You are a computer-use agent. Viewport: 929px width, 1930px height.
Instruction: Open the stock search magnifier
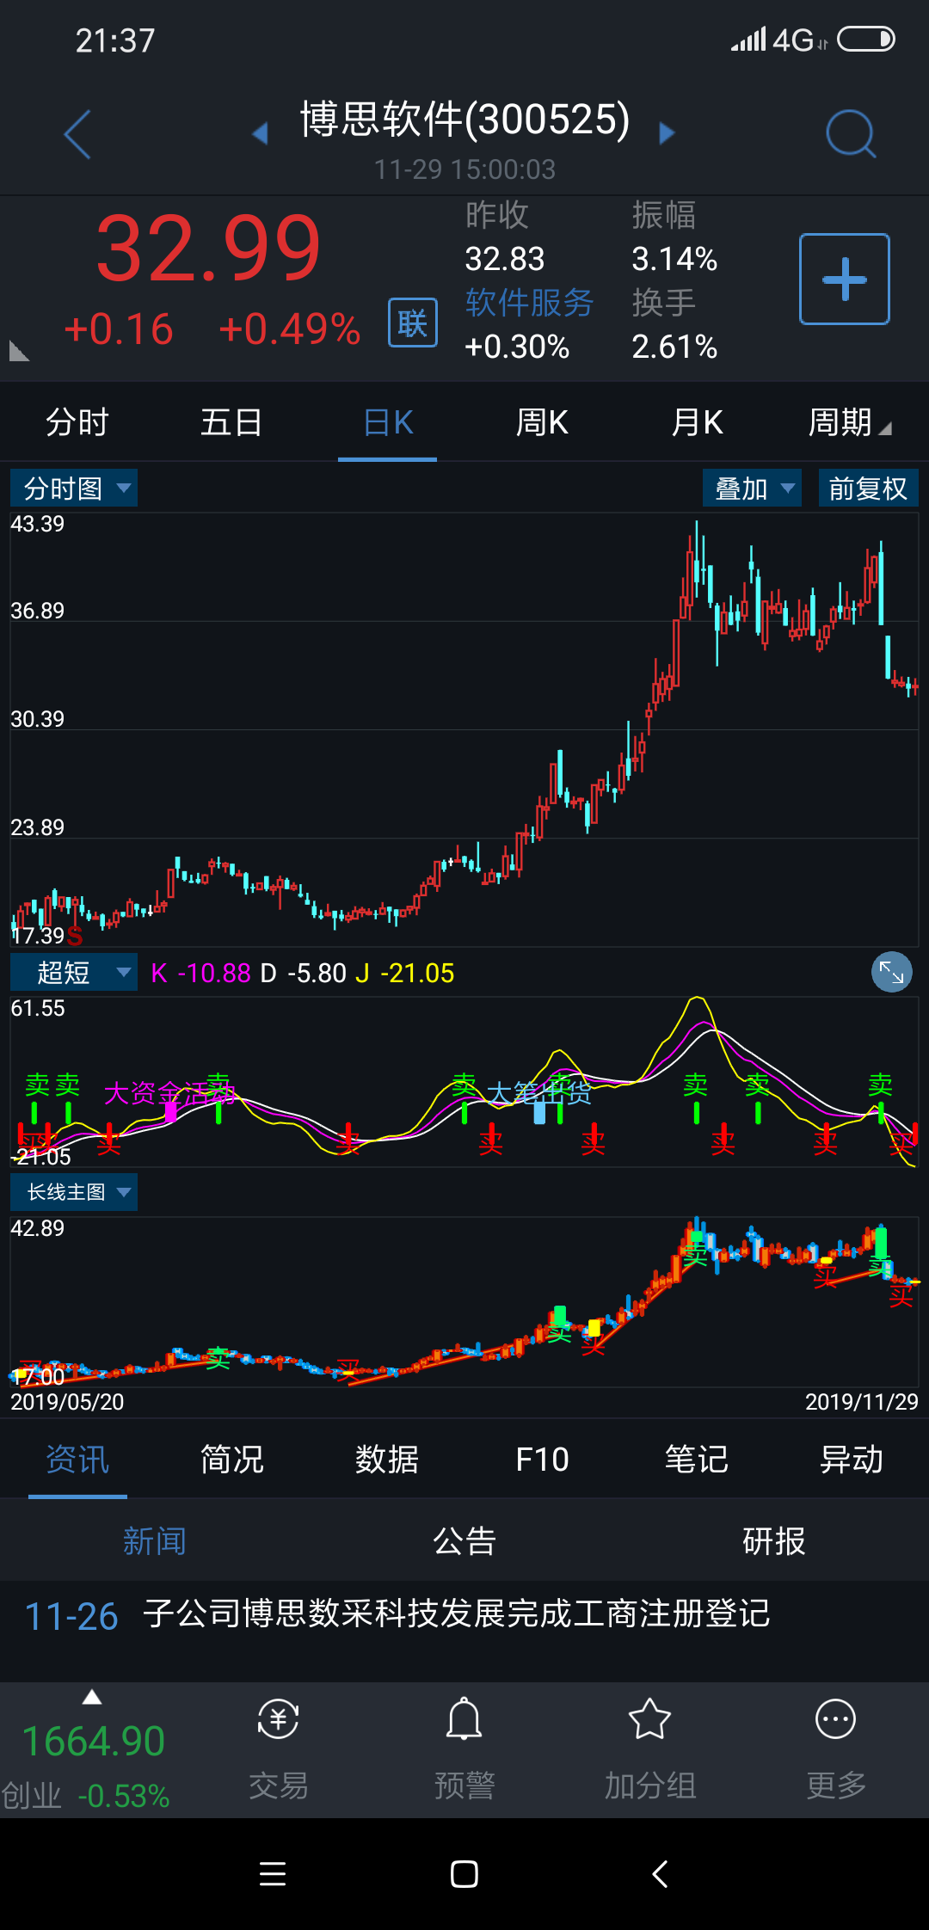click(850, 134)
